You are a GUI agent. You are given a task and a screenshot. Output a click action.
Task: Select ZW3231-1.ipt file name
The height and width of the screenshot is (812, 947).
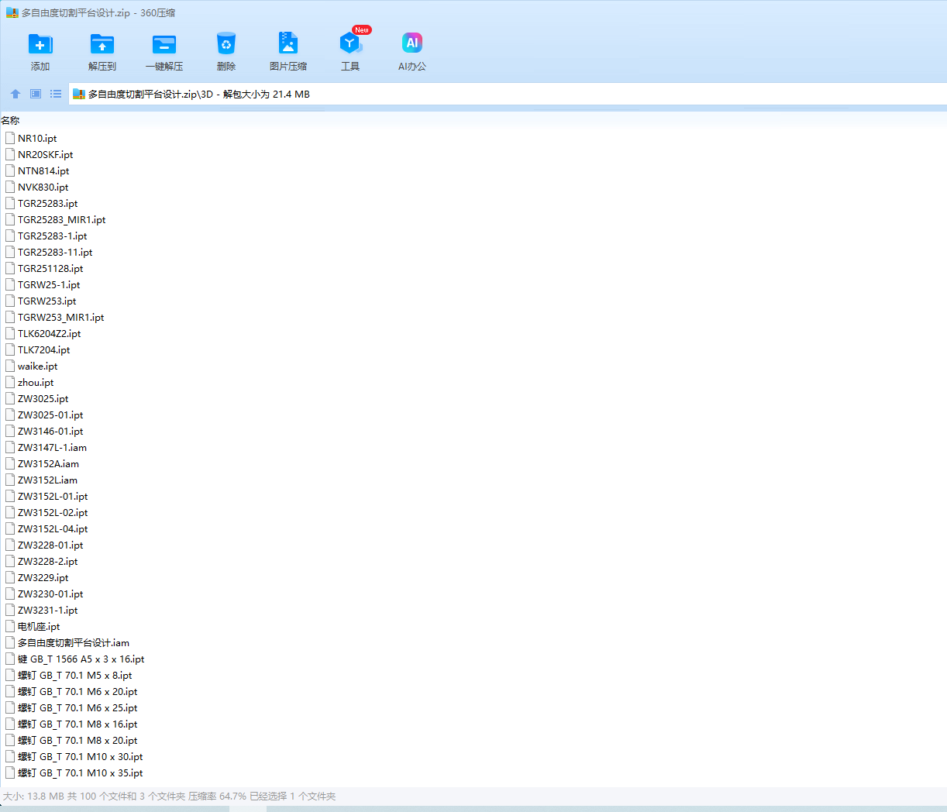point(48,610)
